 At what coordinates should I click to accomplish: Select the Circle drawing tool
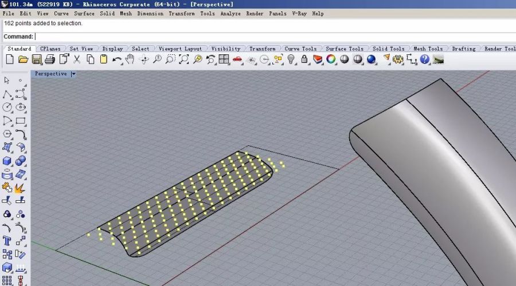click(7, 107)
